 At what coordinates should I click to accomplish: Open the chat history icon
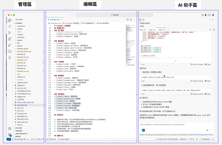pyautogui.click(x=210, y=30)
